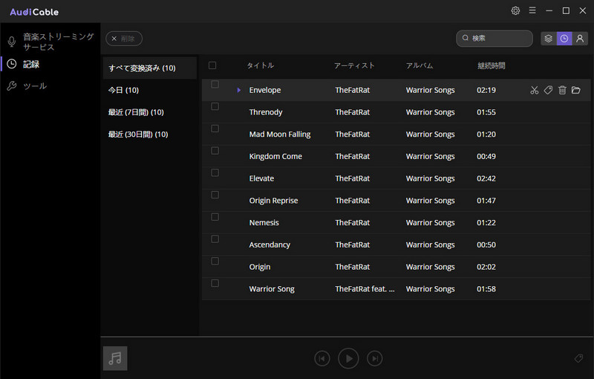Switch to the artist (person) view icon
Viewport: 594px width, 379px height.
coord(580,39)
